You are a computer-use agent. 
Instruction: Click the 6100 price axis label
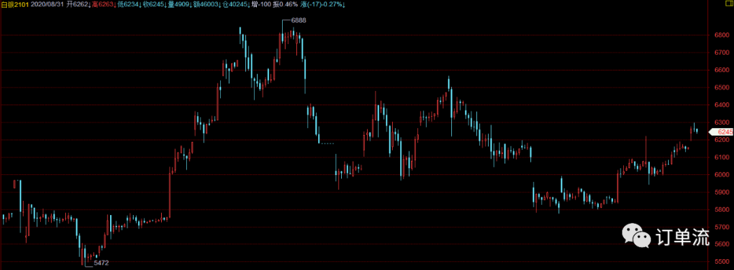tap(722, 157)
